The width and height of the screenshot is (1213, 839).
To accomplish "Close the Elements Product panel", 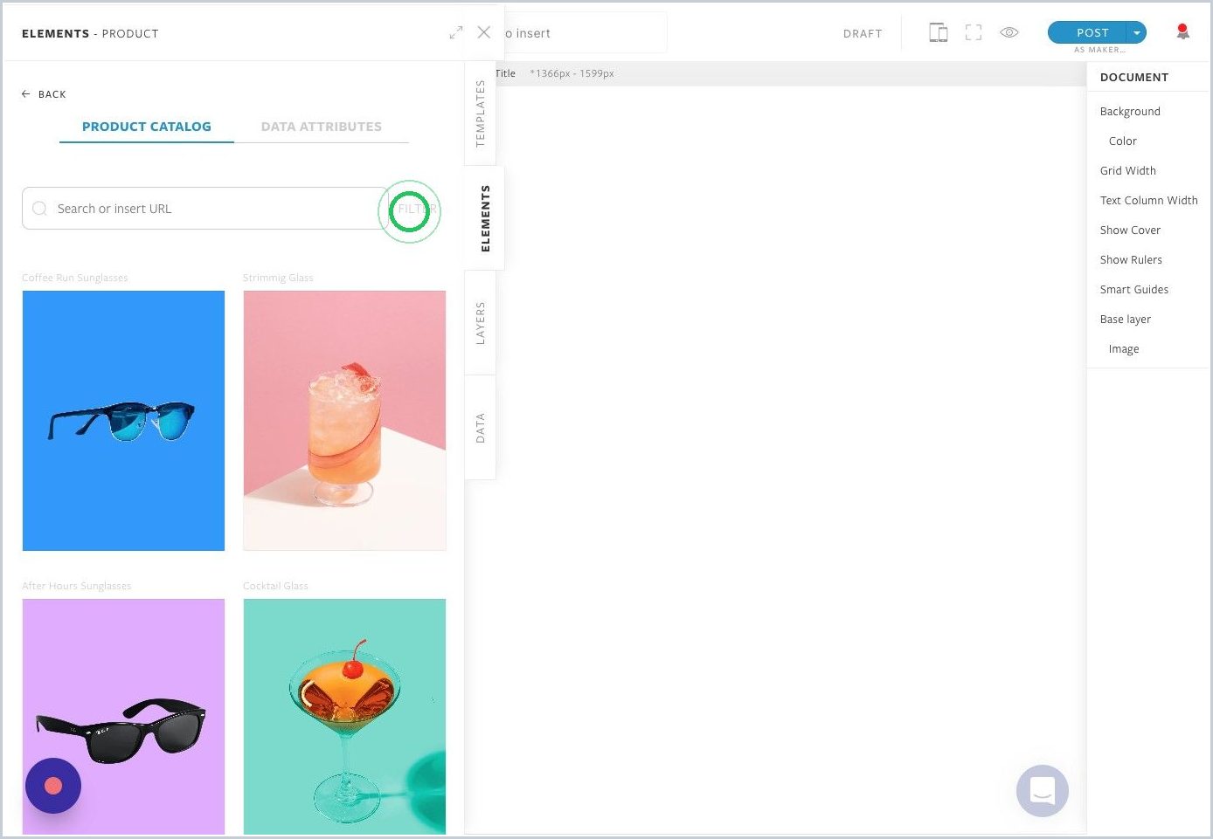I will [x=484, y=32].
